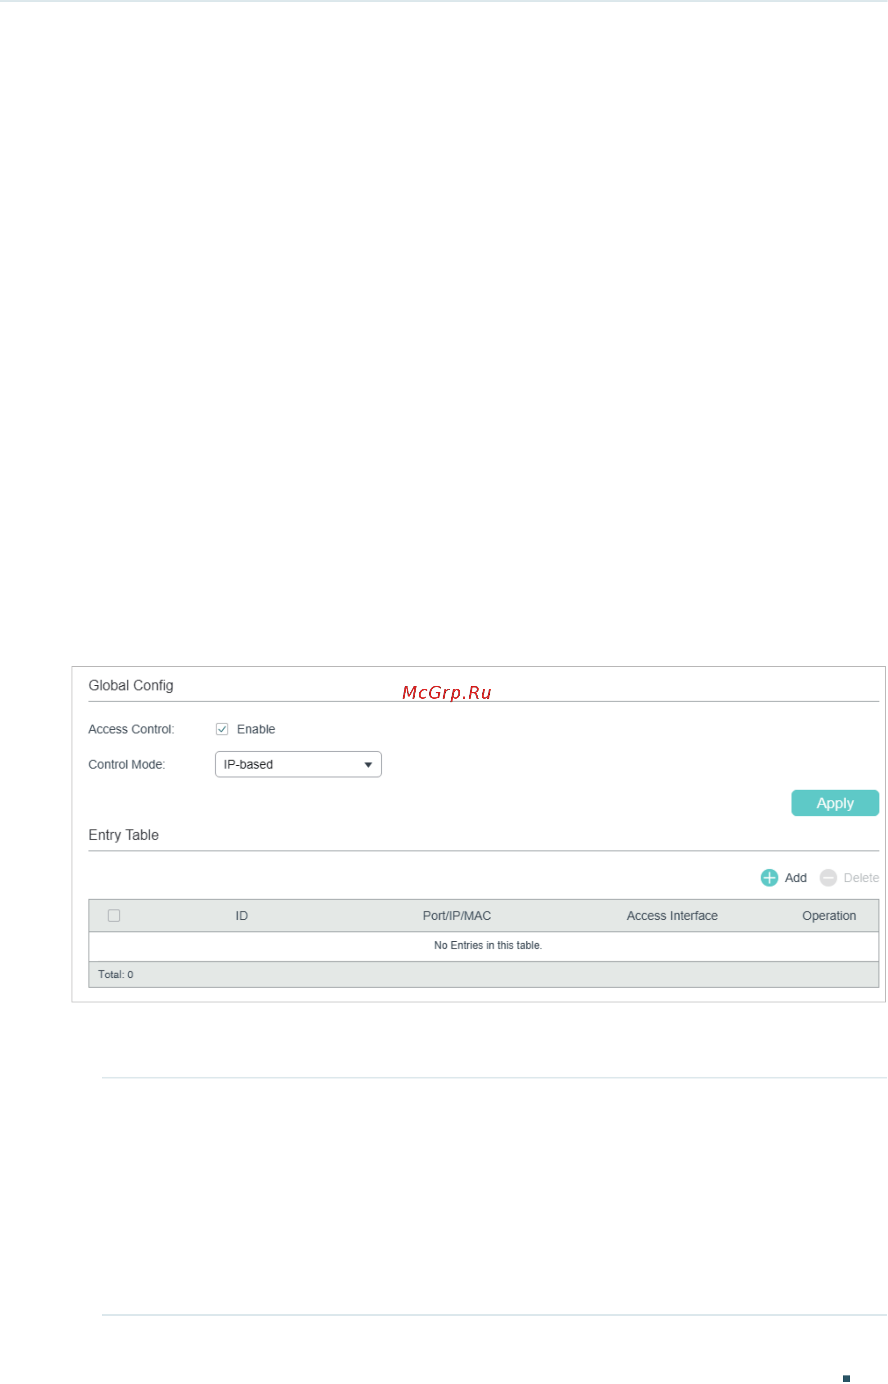The width and height of the screenshot is (888, 1384).
Task: Open the Control Mode dropdown
Action: 298,764
